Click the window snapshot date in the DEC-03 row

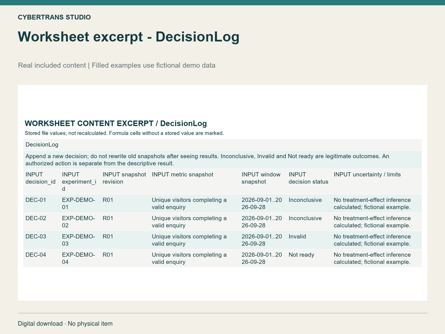pos(262,240)
